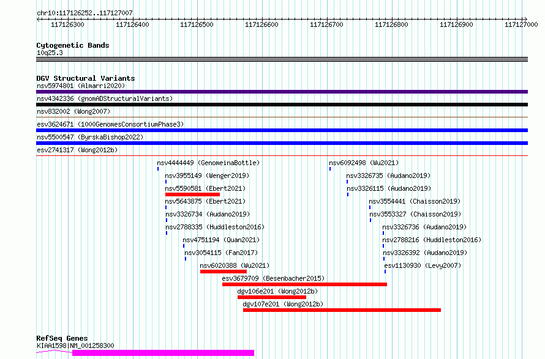Click nsv6020388 (Wu2021) label
The width and height of the screenshot is (545, 359).
(x=235, y=265)
